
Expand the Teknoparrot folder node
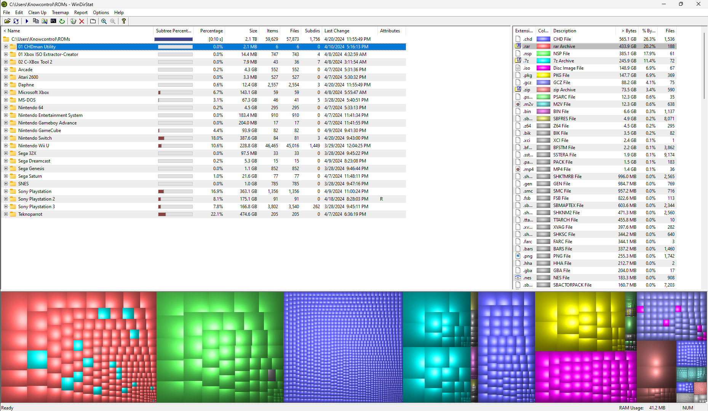coord(6,214)
